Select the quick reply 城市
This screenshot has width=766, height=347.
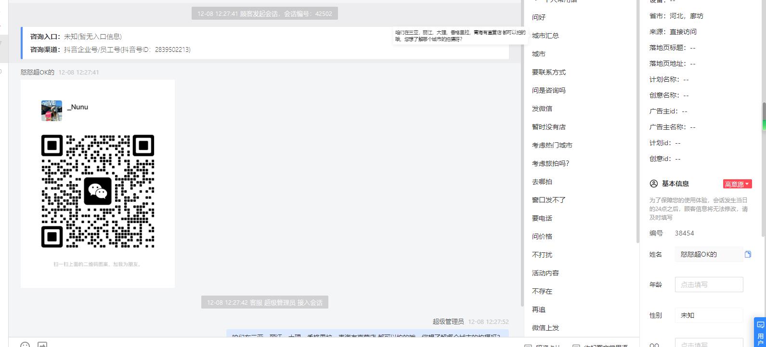point(539,54)
